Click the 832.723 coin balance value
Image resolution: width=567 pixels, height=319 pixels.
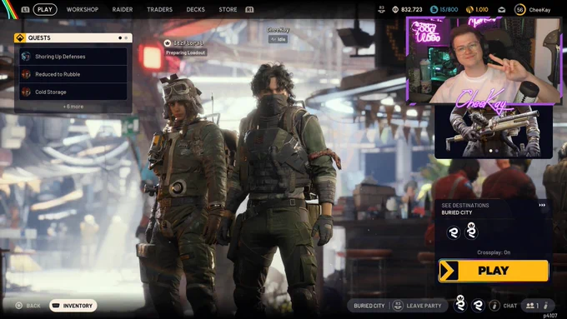[x=412, y=10]
